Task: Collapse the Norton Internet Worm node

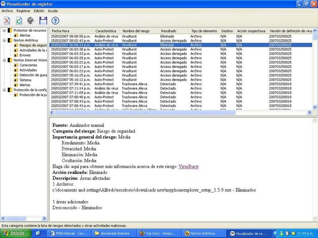Action: [x=4, y=60]
